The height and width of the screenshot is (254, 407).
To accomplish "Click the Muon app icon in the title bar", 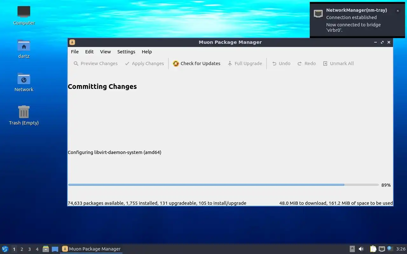I will click(72, 42).
